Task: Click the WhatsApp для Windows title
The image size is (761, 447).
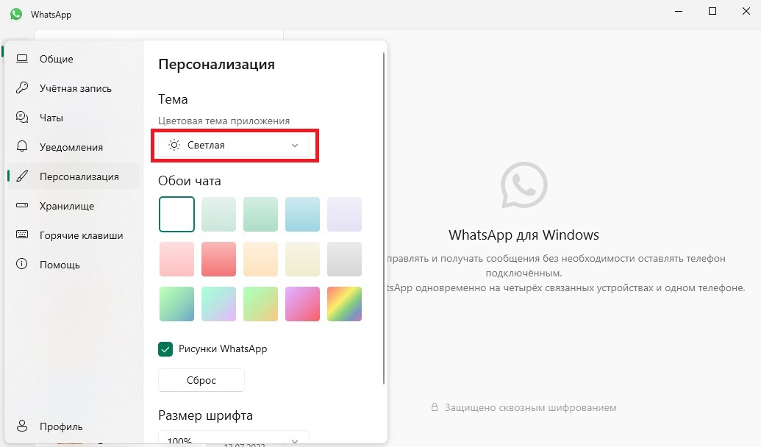Action: click(524, 235)
